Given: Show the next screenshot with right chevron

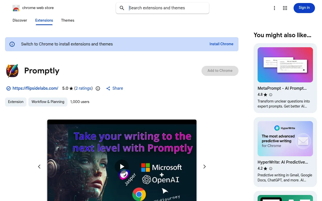Looking at the screenshot, I should click(205, 167).
